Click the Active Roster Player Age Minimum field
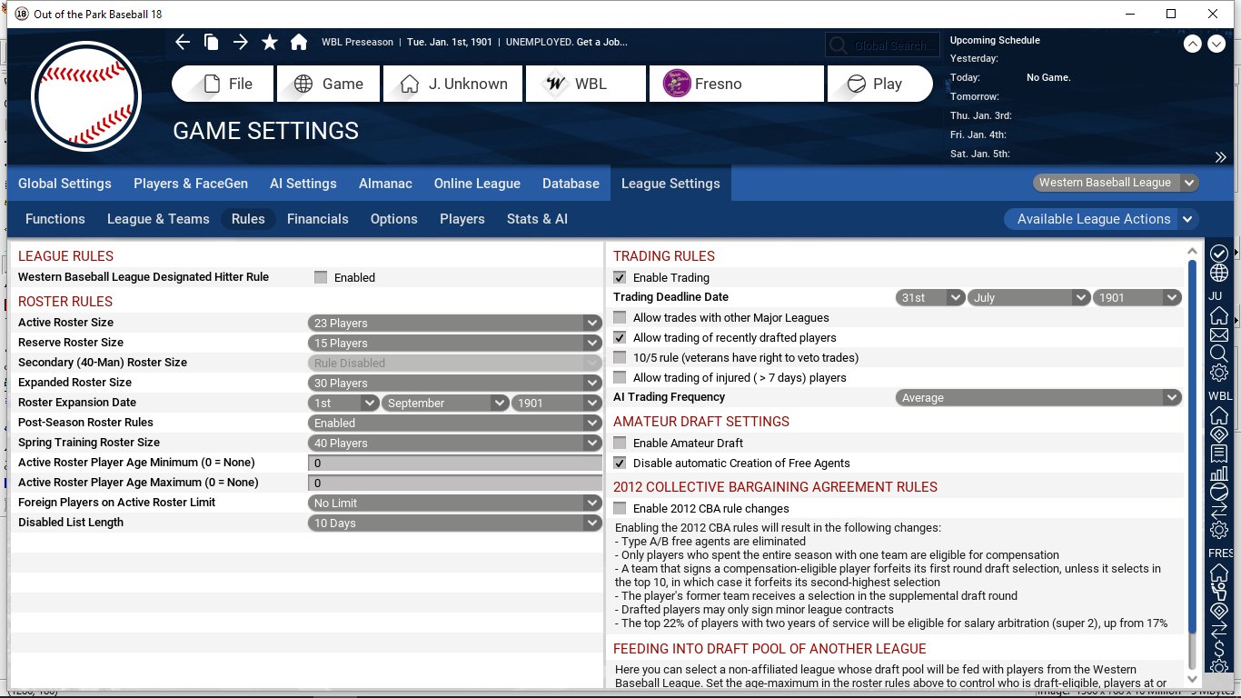Screen dimensions: 1241x698 454,464
